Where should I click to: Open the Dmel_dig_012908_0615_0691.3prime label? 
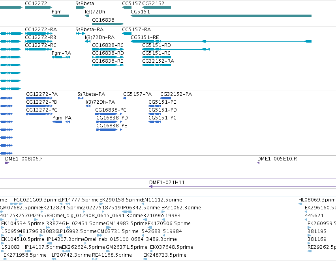click(98, 216)
